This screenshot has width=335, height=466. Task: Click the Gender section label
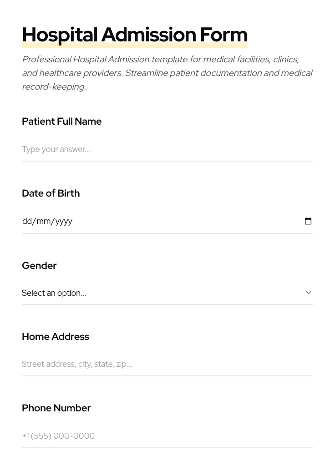point(39,265)
